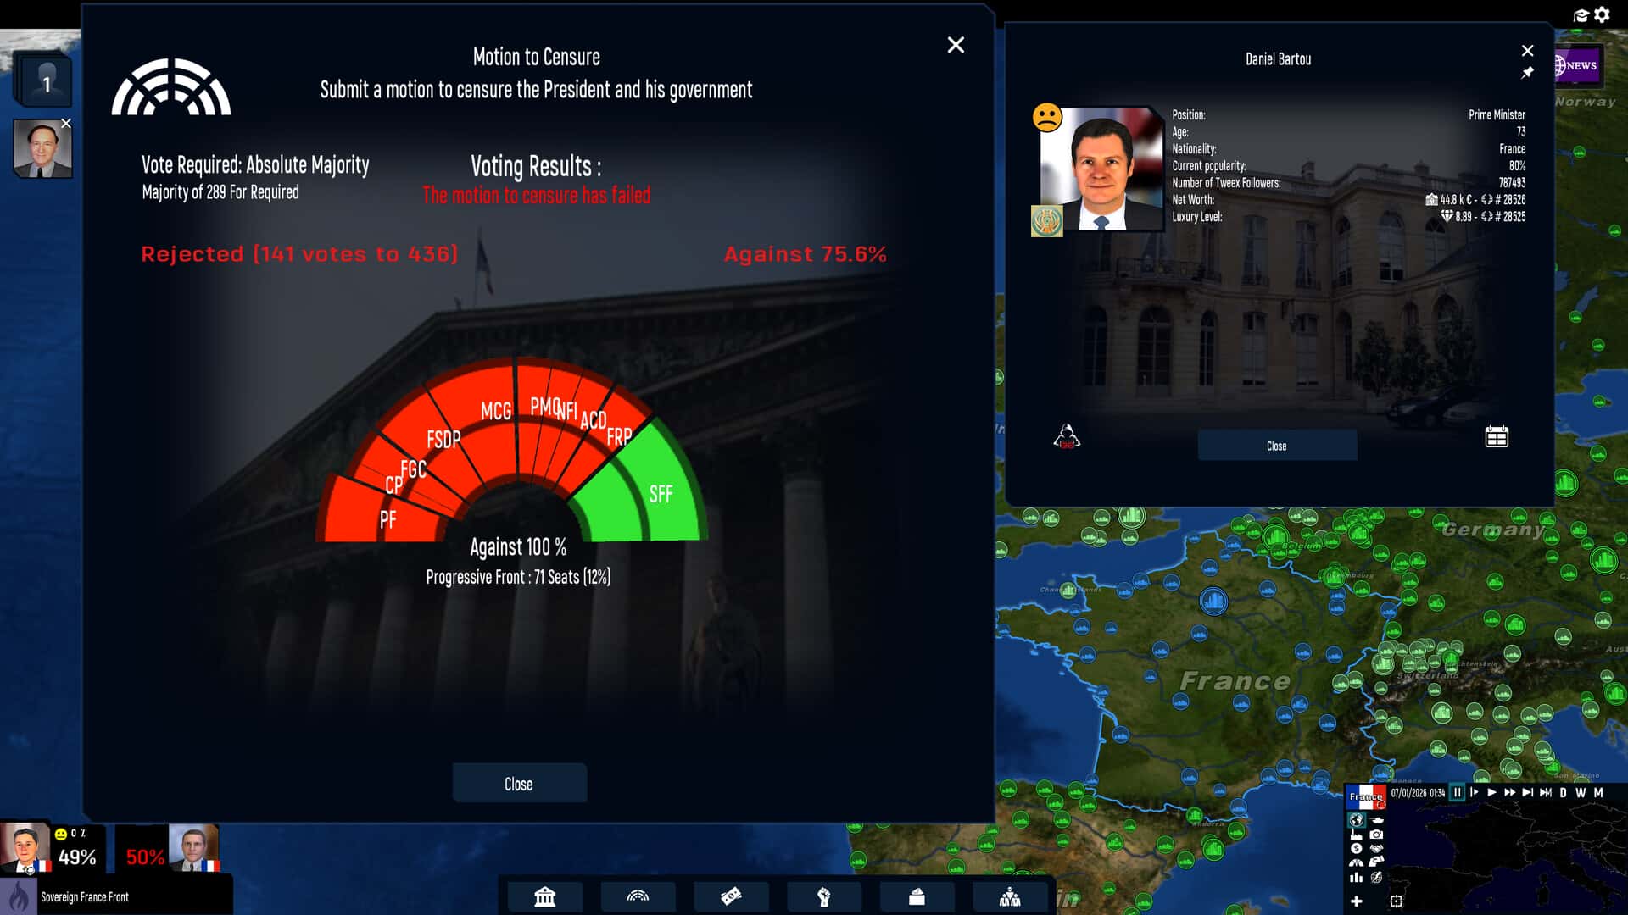Open the budget panel with the banknote icon

point(731,896)
